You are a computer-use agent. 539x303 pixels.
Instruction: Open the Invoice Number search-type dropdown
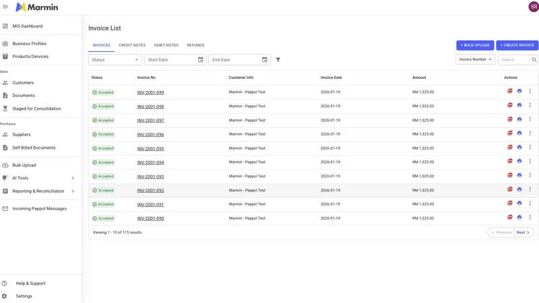click(x=475, y=59)
